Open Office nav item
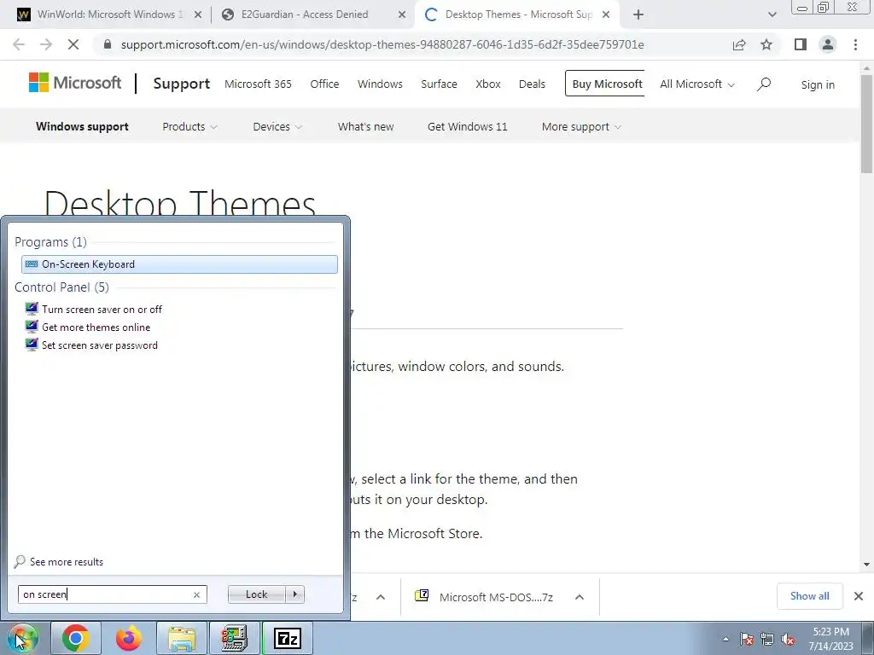874x655 pixels. tap(324, 84)
